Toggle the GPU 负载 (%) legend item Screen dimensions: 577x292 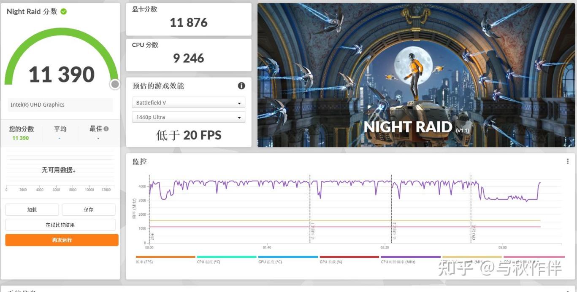(349, 260)
